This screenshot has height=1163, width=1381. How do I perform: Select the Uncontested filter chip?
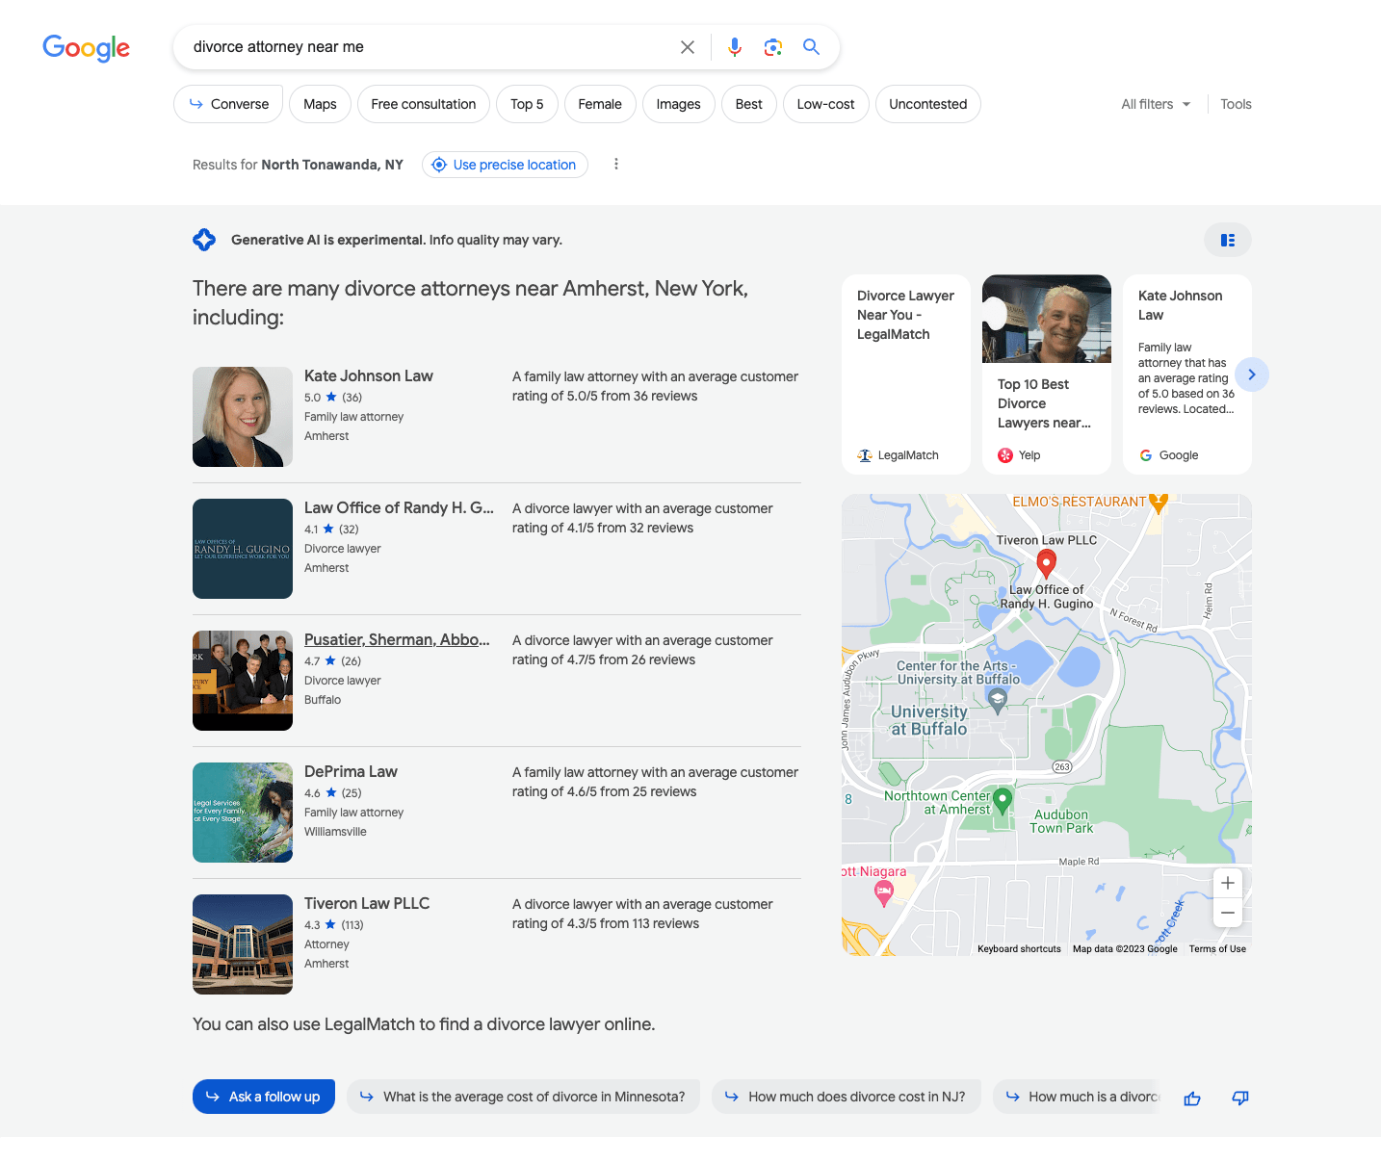click(928, 104)
